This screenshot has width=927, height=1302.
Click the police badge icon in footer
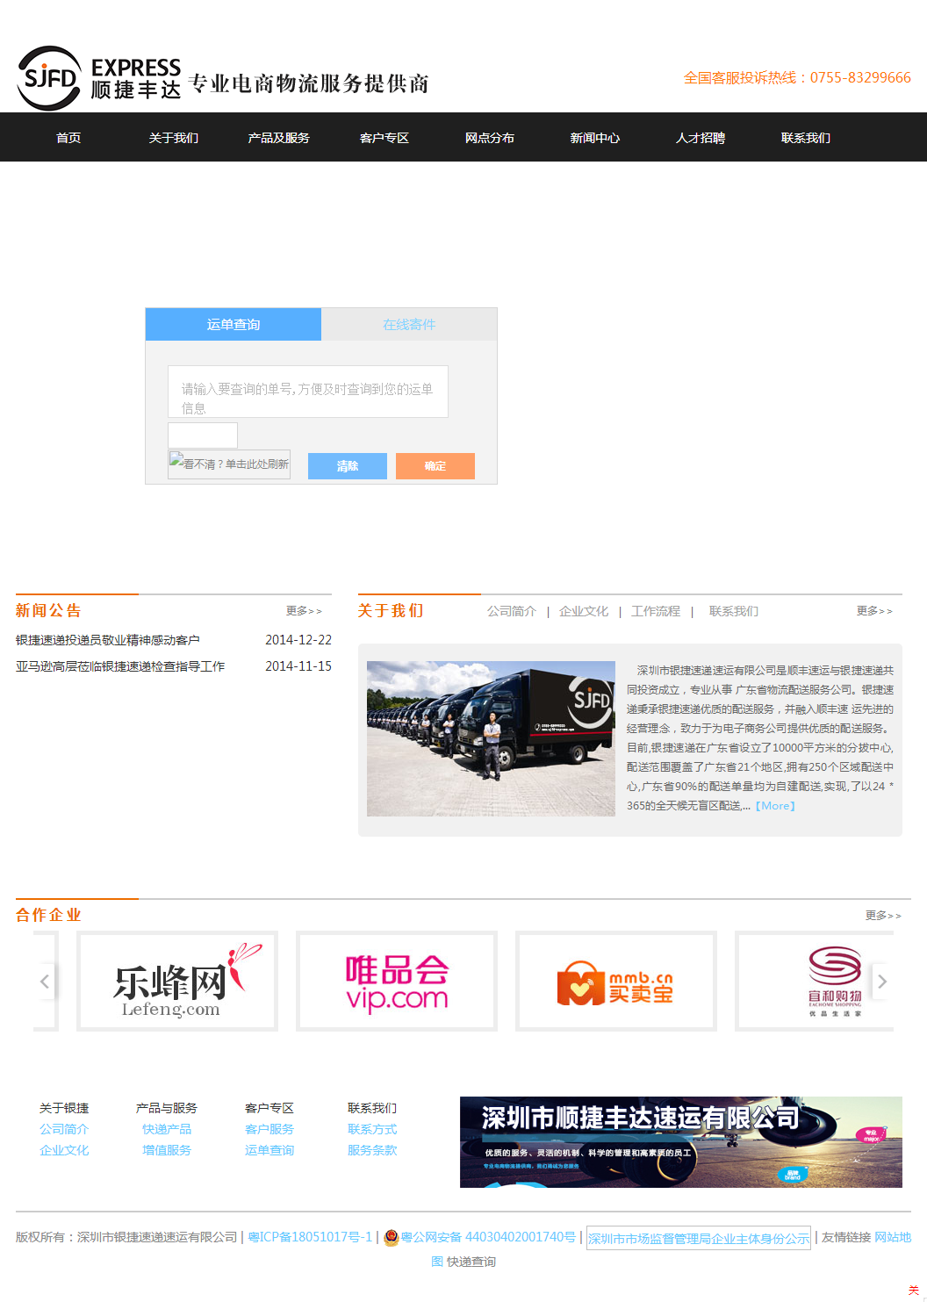(x=392, y=1237)
